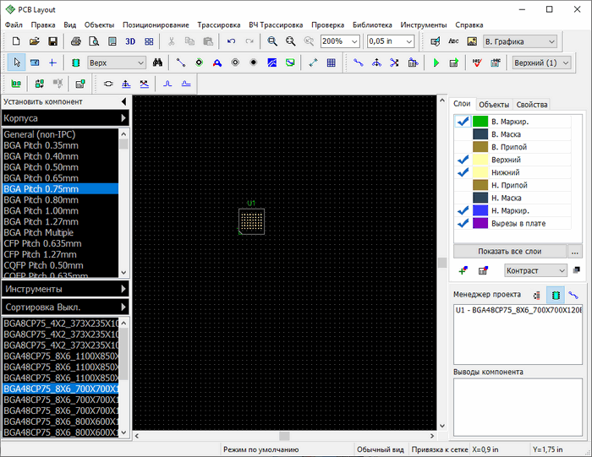592x457 pixels.
Task: Click the print icon in toolbar
Action: pos(76,41)
